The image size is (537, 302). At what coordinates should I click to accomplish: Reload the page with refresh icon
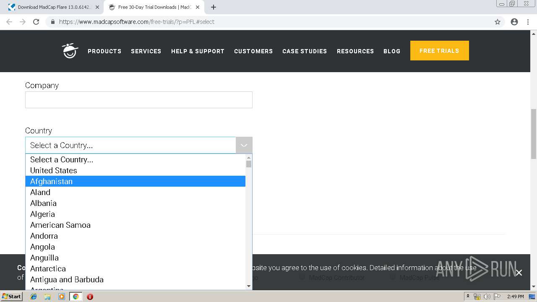click(x=36, y=22)
